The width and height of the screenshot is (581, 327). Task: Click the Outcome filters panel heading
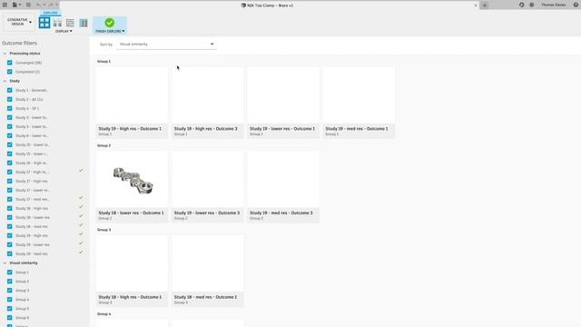coord(20,43)
